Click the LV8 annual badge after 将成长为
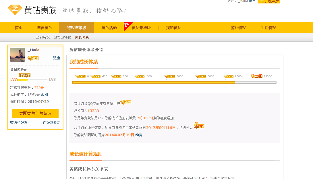The image size is (313, 179). (198, 126)
